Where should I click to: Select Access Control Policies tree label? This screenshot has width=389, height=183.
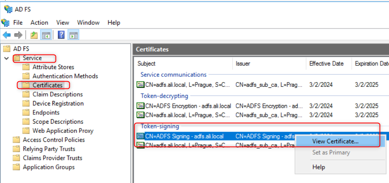click(54, 140)
